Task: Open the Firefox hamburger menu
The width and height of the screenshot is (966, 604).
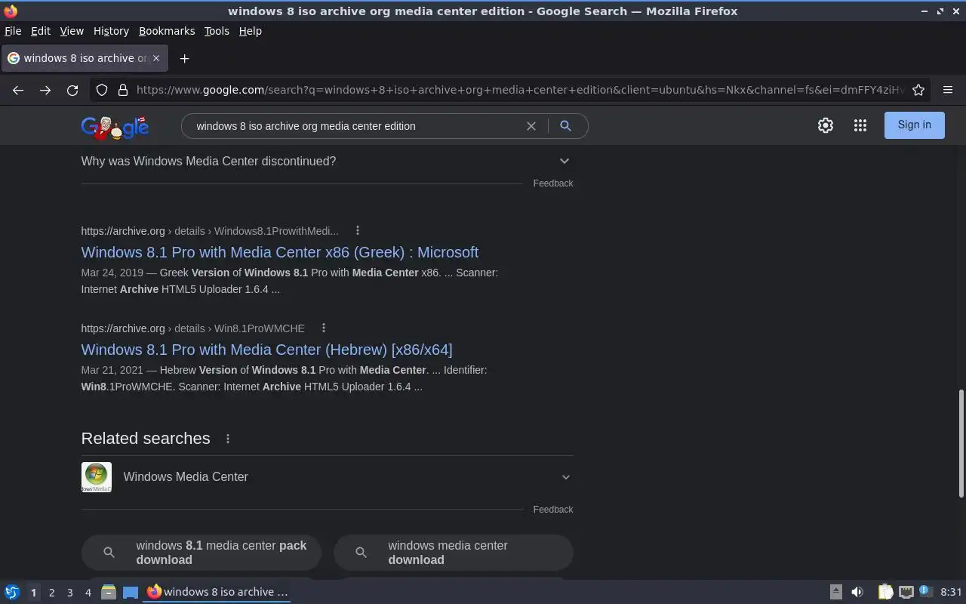Action: tap(948, 90)
